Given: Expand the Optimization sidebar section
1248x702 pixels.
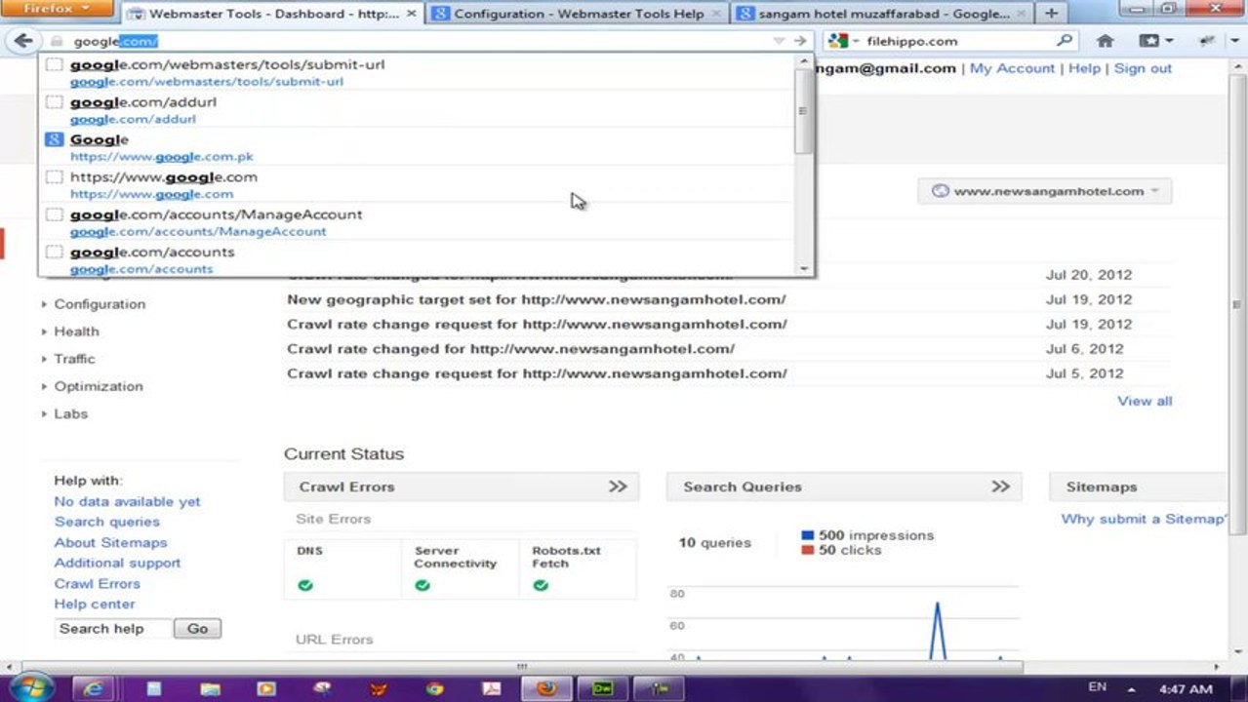Looking at the screenshot, I should pyautogui.click(x=98, y=386).
